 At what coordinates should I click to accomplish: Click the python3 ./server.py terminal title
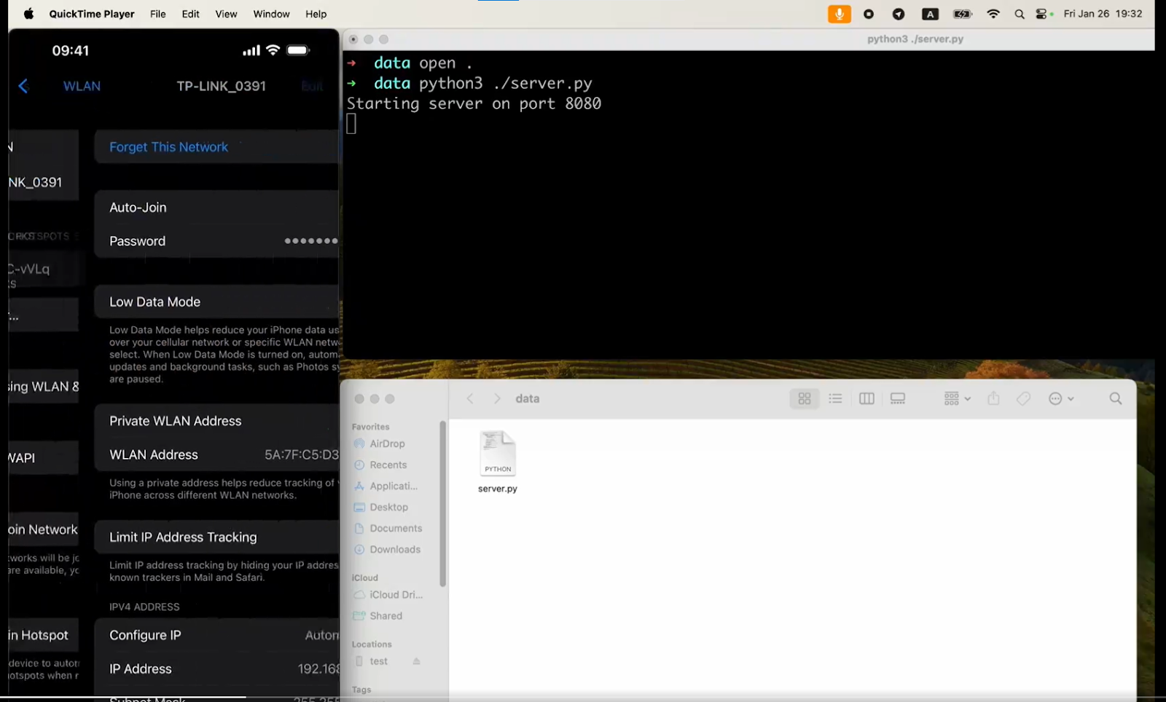(915, 39)
